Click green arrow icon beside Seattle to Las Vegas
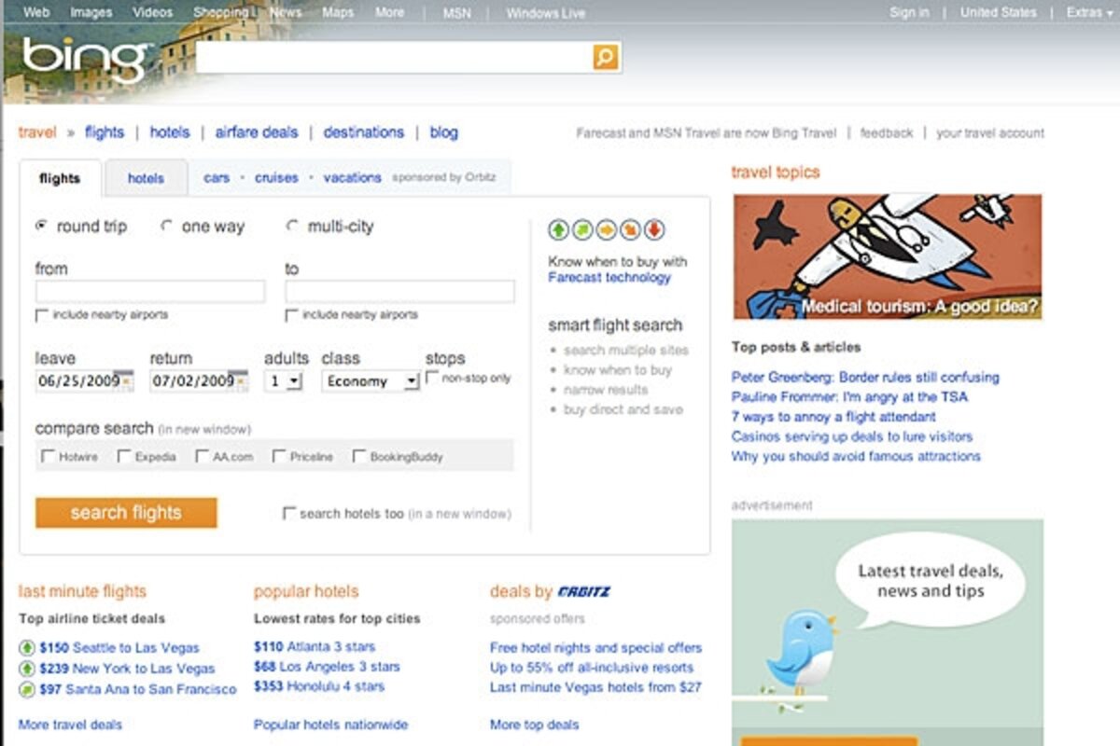1120x746 pixels. click(x=27, y=647)
